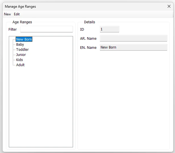Select the Adult age range
This screenshot has width=175, height=153.
click(20, 65)
